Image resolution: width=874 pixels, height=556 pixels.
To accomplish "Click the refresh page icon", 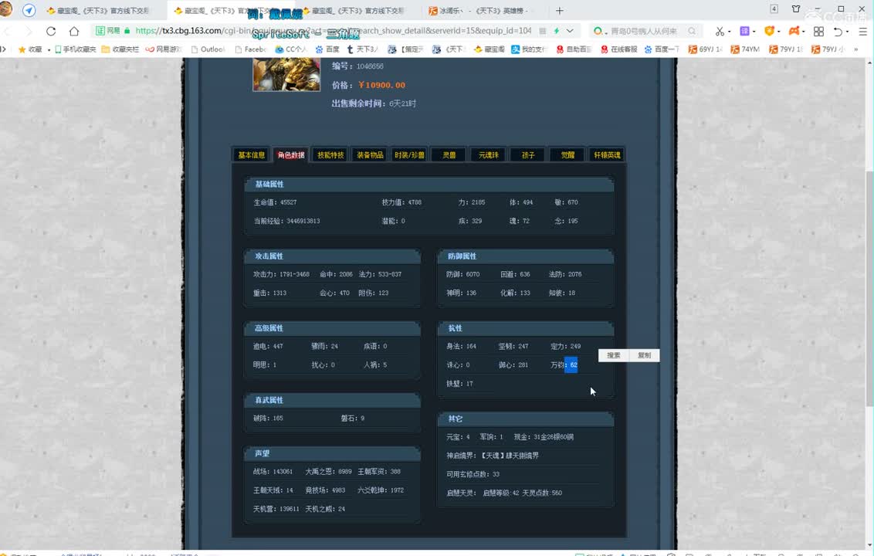I will pyautogui.click(x=50, y=32).
